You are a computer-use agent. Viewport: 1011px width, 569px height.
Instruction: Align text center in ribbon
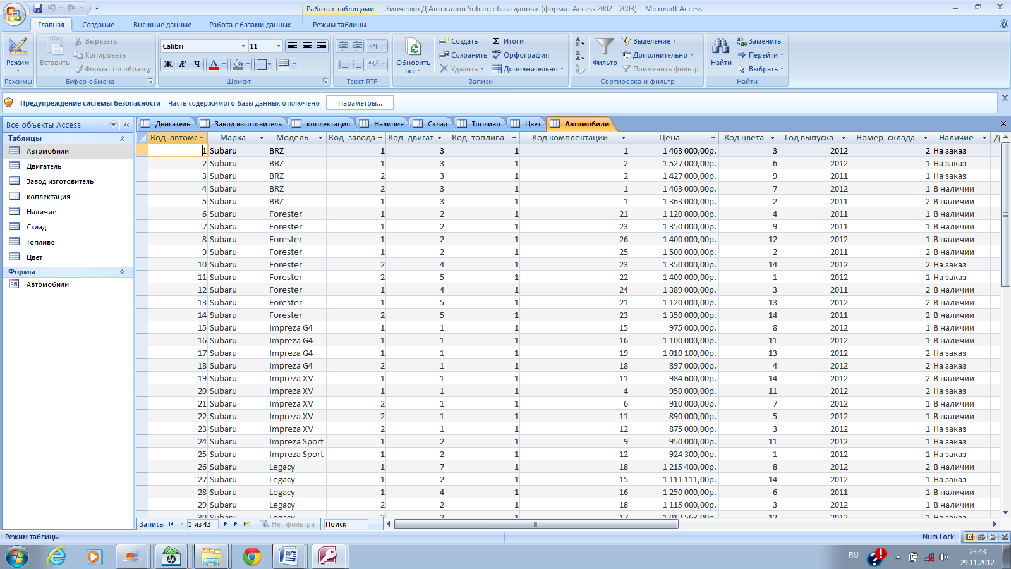pos(306,46)
